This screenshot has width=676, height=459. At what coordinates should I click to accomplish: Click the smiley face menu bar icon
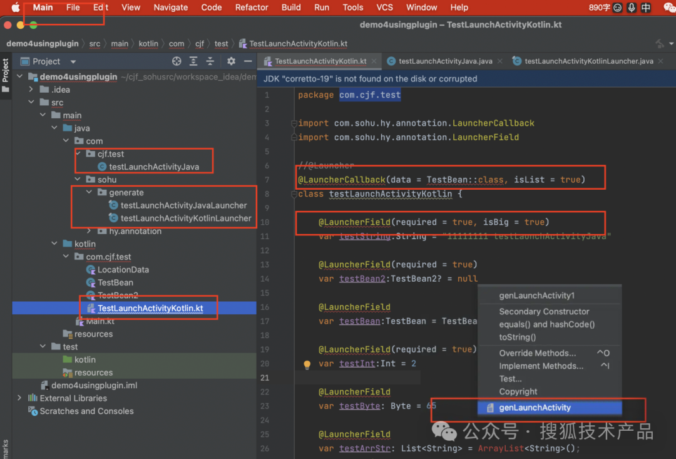tap(617, 8)
